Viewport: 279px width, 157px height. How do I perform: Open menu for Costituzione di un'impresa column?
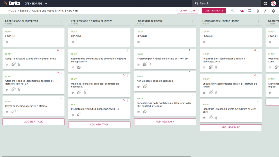(61, 21)
